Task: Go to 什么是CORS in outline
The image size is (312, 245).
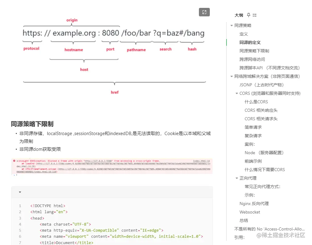Action: [x=256, y=102]
